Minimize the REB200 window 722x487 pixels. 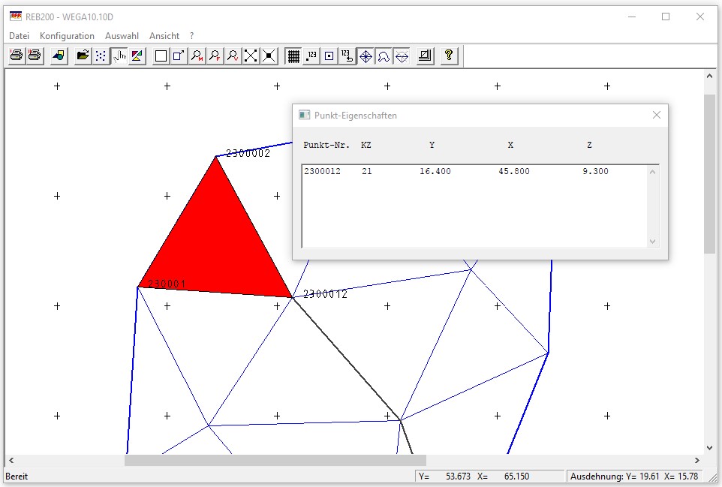(632, 17)
